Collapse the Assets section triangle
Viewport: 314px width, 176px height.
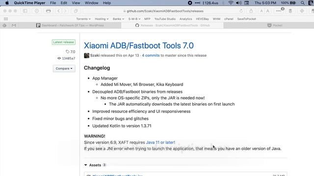tap(86, 165)
